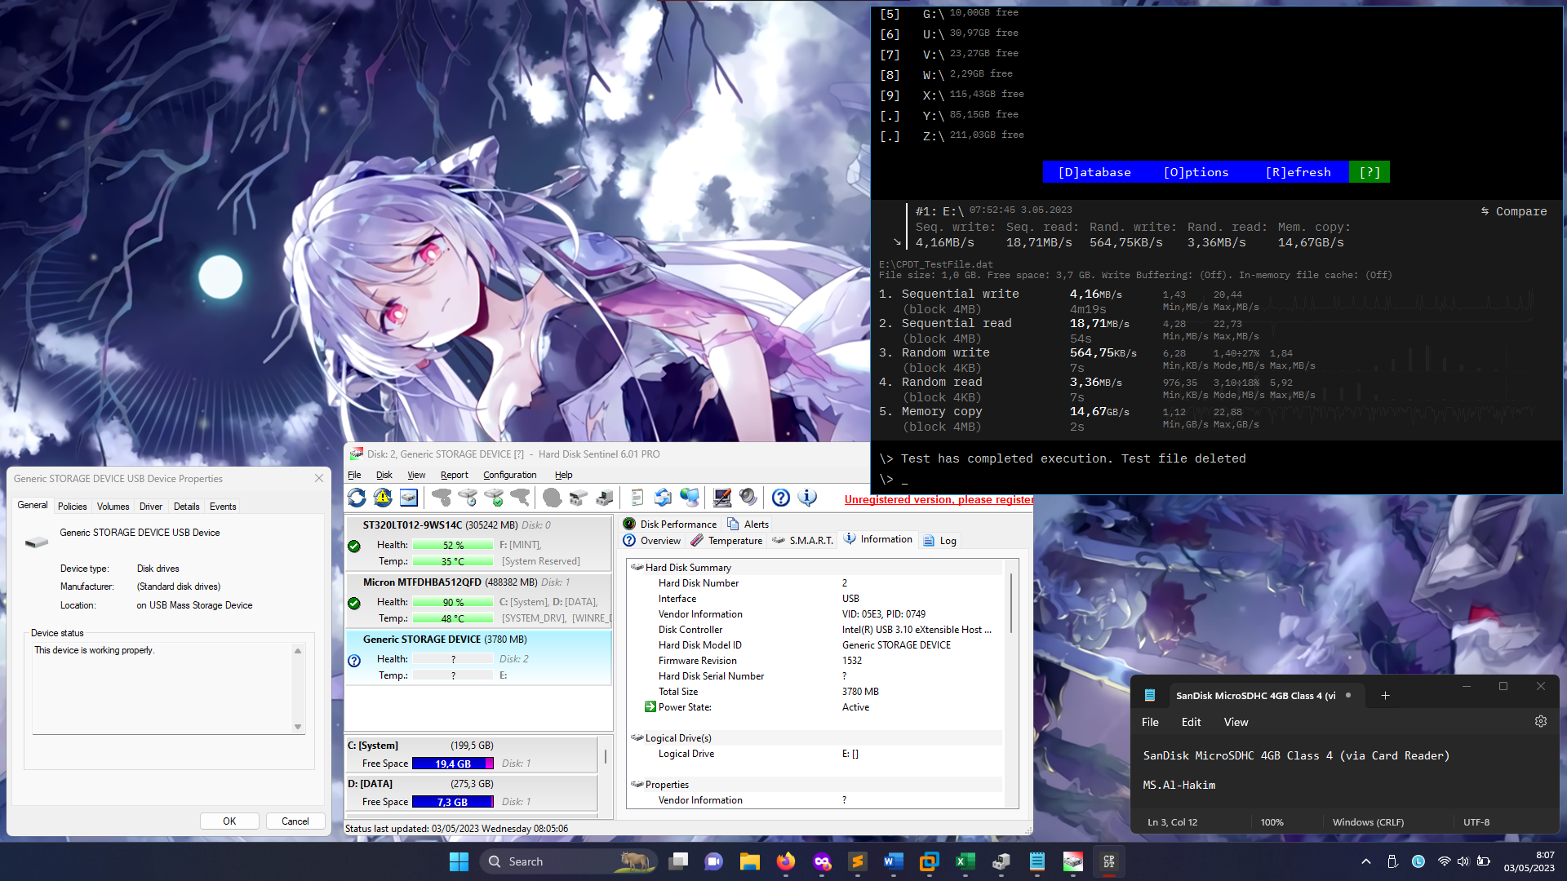1567x881 pixels.
Task: Click Cancel in Device Properties dialog
Action: click(x=295, y=821)
